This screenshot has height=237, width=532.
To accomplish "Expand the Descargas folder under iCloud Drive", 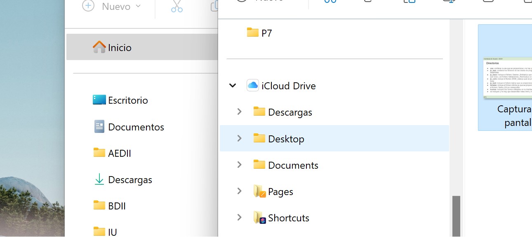I will [x=239, y=112].
